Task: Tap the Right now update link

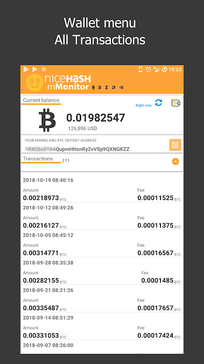Action: pos(144,106)
